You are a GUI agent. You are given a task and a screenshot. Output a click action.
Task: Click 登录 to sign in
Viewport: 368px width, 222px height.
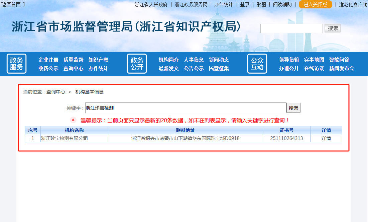click(x=245, y=4)
